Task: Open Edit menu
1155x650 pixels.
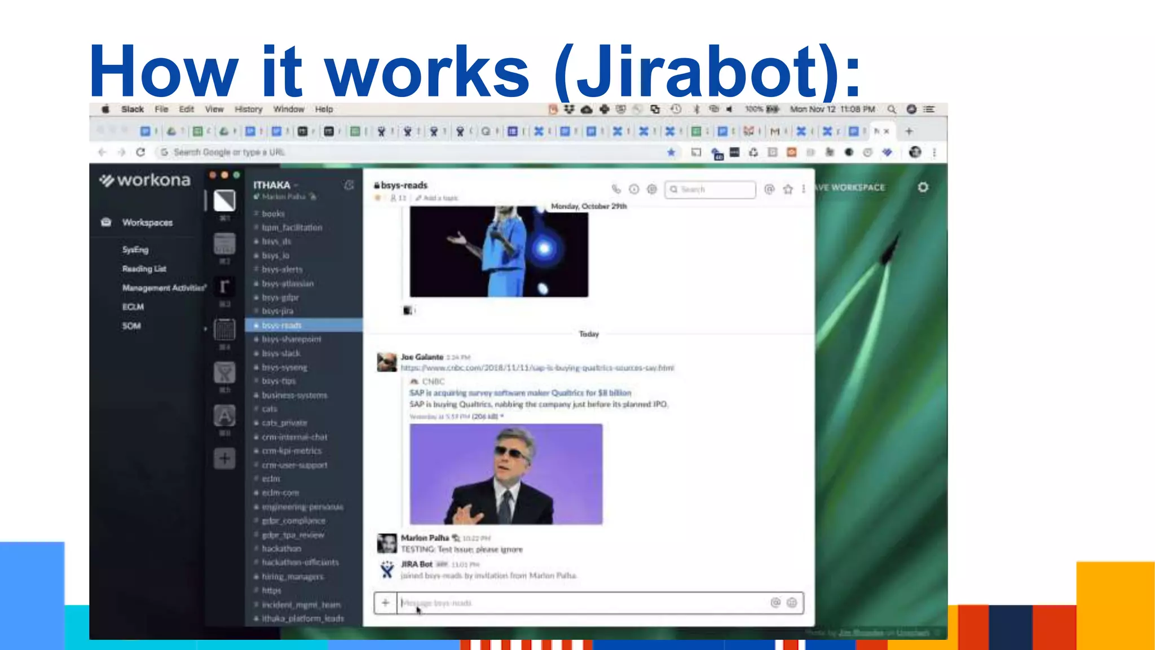Action: tap(186, 109)
